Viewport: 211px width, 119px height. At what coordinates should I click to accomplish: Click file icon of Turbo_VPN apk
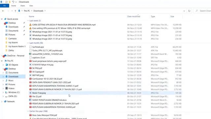pyautogui.click(x=30, y=50)
